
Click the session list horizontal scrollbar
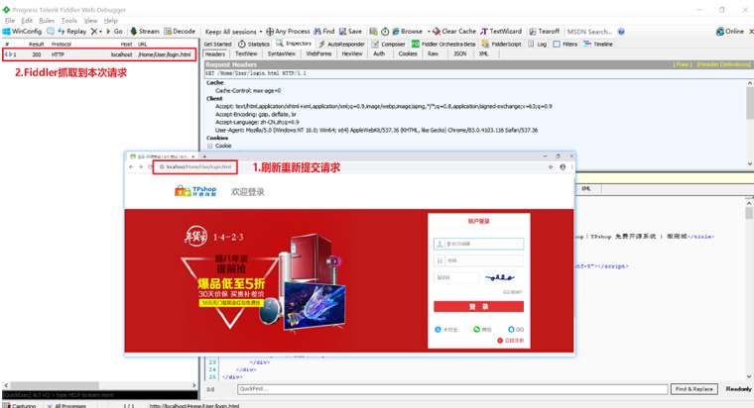100,385
